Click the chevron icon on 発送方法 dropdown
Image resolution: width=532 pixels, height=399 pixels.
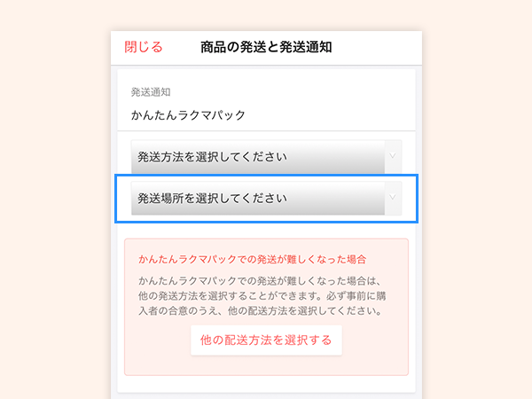click(393, 156)
